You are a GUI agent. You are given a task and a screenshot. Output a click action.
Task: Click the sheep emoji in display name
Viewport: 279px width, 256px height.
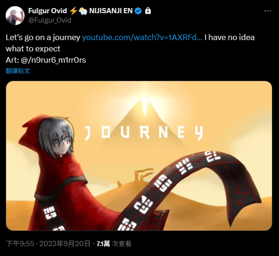(x=83, y=11)
